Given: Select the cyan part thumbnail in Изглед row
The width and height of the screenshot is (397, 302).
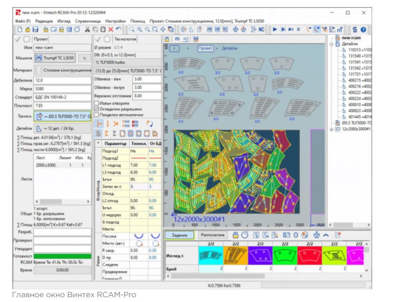Looking at the screenshot, I should click(x=210, y=256).
